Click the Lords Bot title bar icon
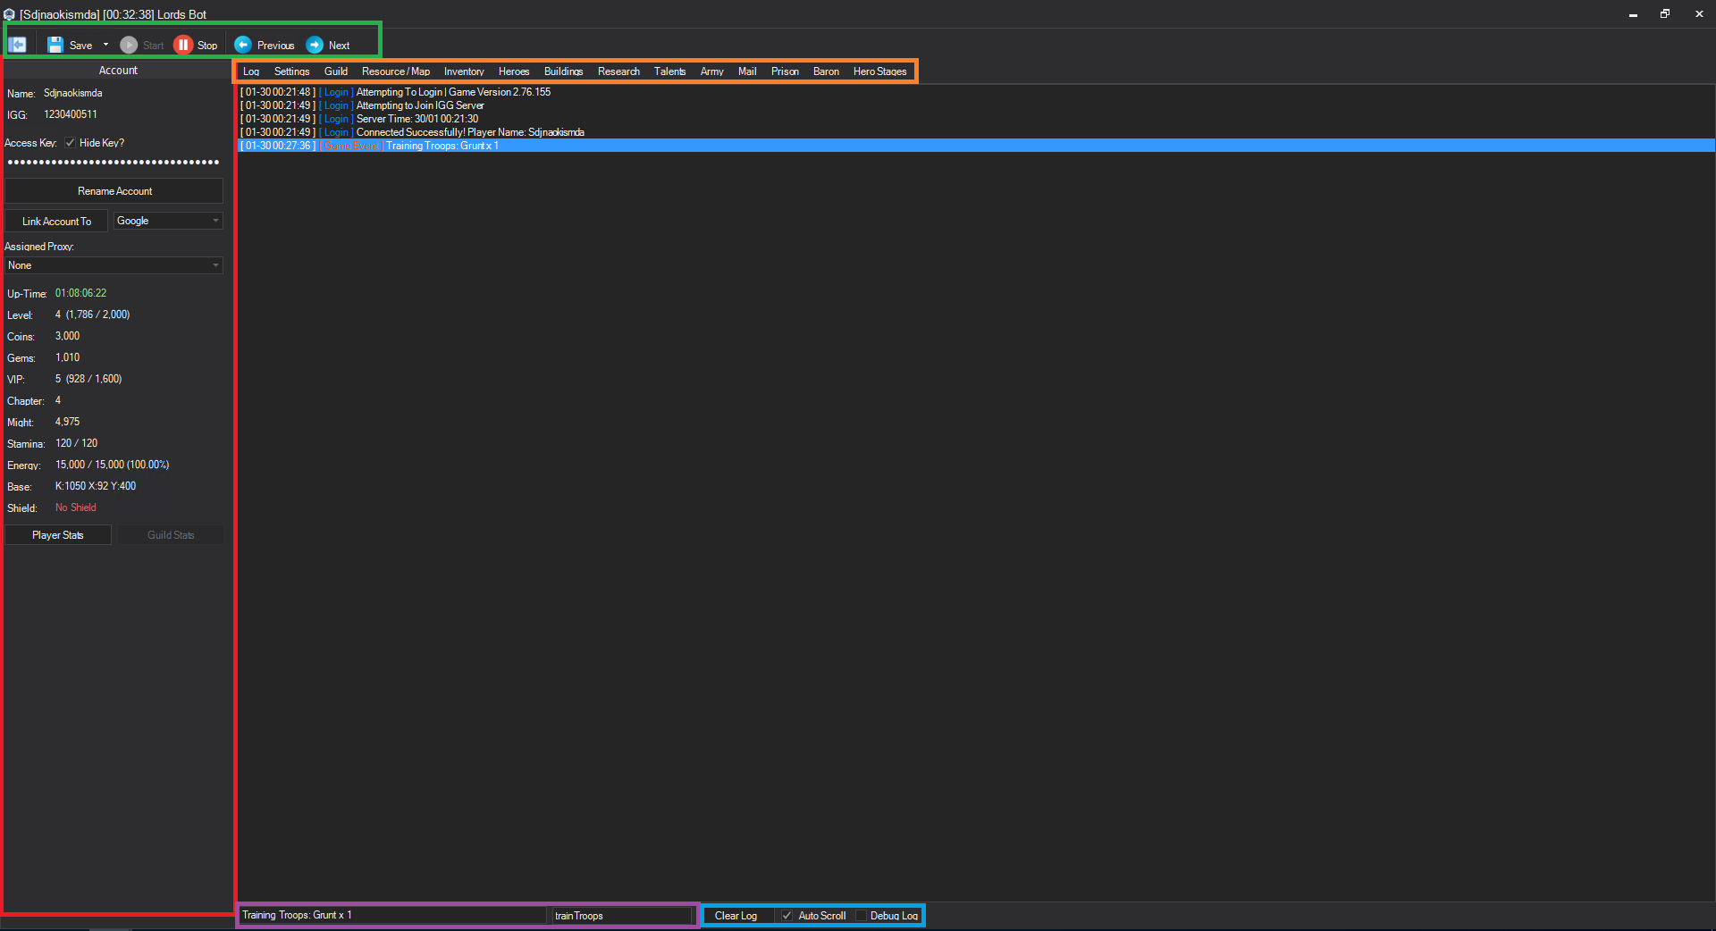Screen dimensions: 1716x931 [x=9, y=14]
